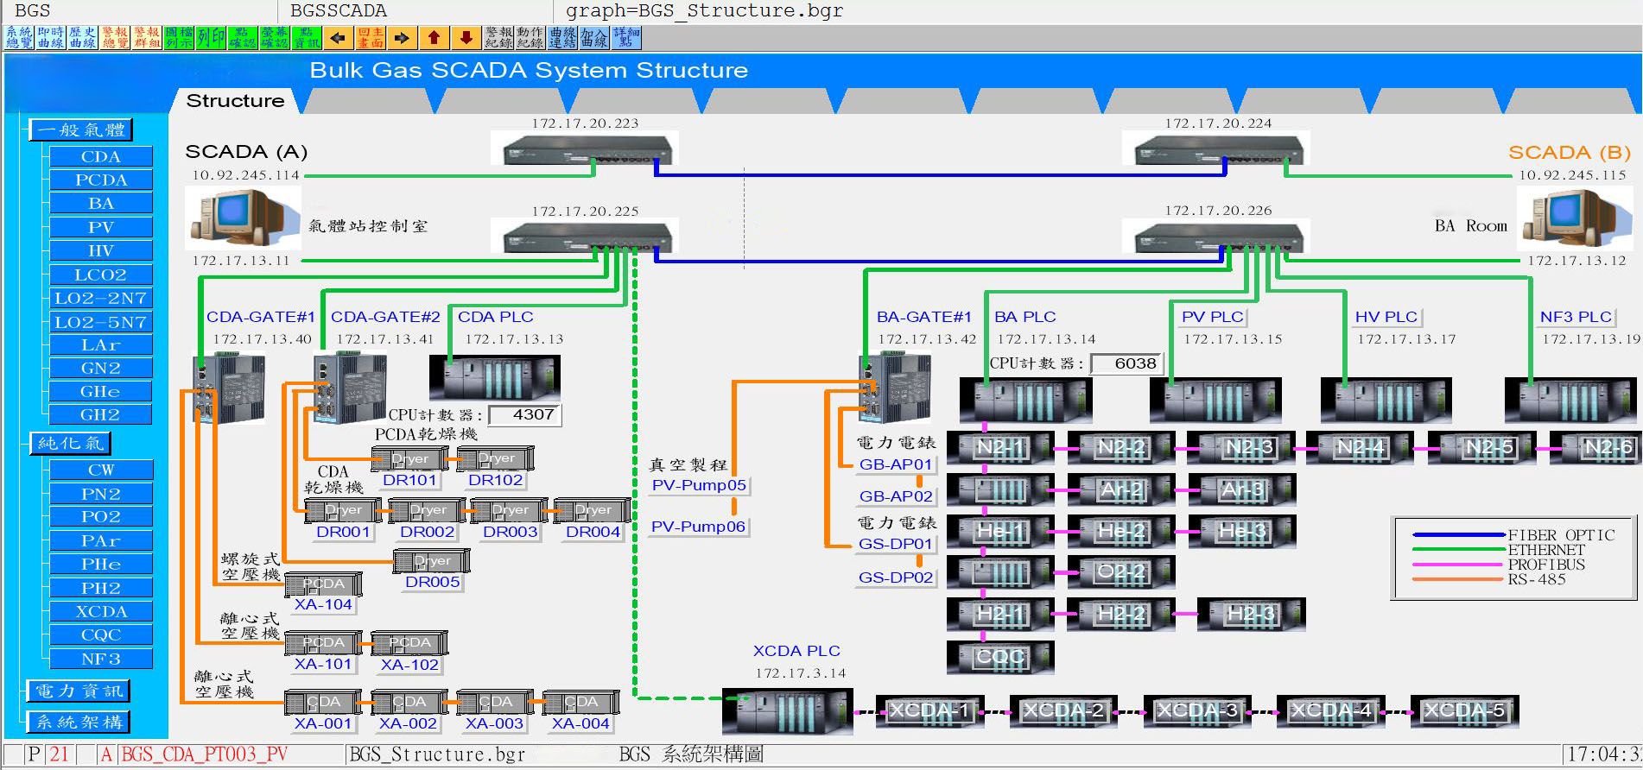Click the CDA PLC CPU counter field
Screen dimensions: 1643x770
(525, 415)
